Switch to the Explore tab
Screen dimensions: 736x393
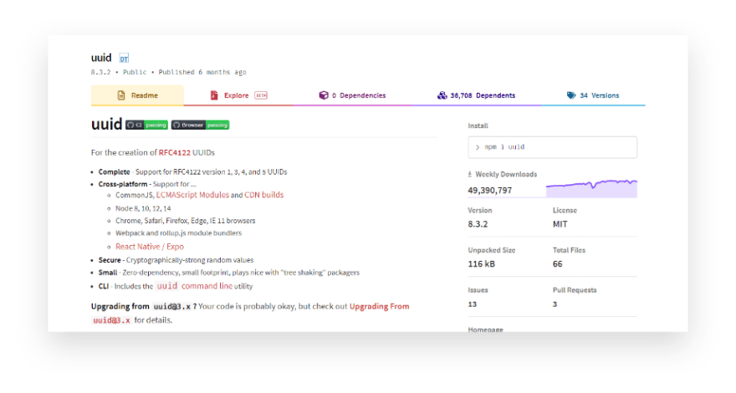click(x=238, y=95)
